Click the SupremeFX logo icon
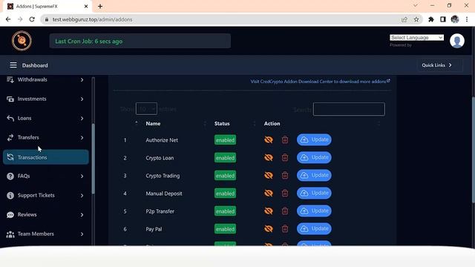This screenshot has width=475, height=267. (x=22, y=41)
